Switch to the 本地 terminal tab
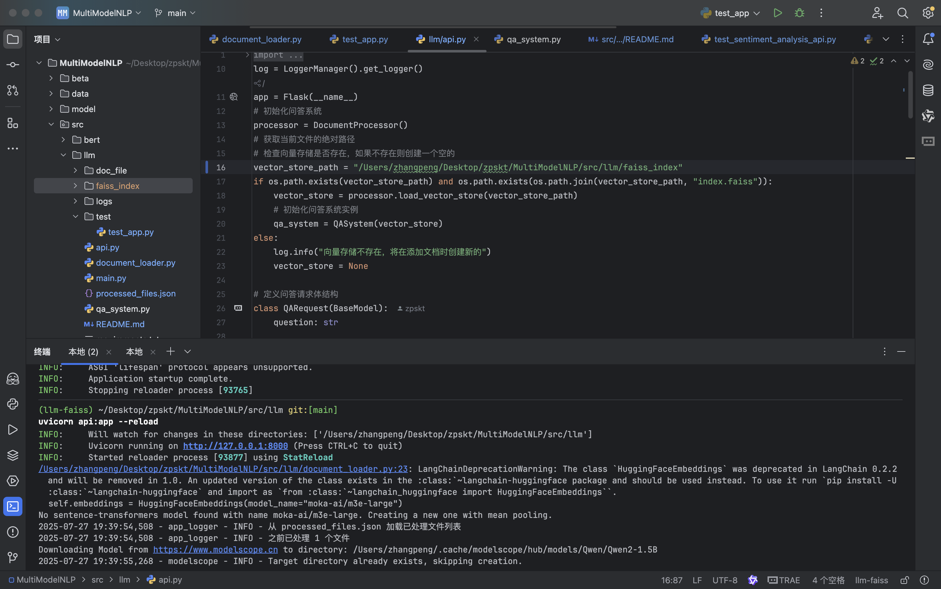The image size is (941, 589). click(134, 352)
